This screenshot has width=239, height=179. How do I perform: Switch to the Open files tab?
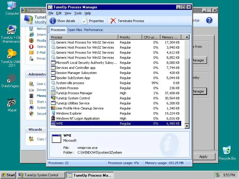(x=75, y=30)
